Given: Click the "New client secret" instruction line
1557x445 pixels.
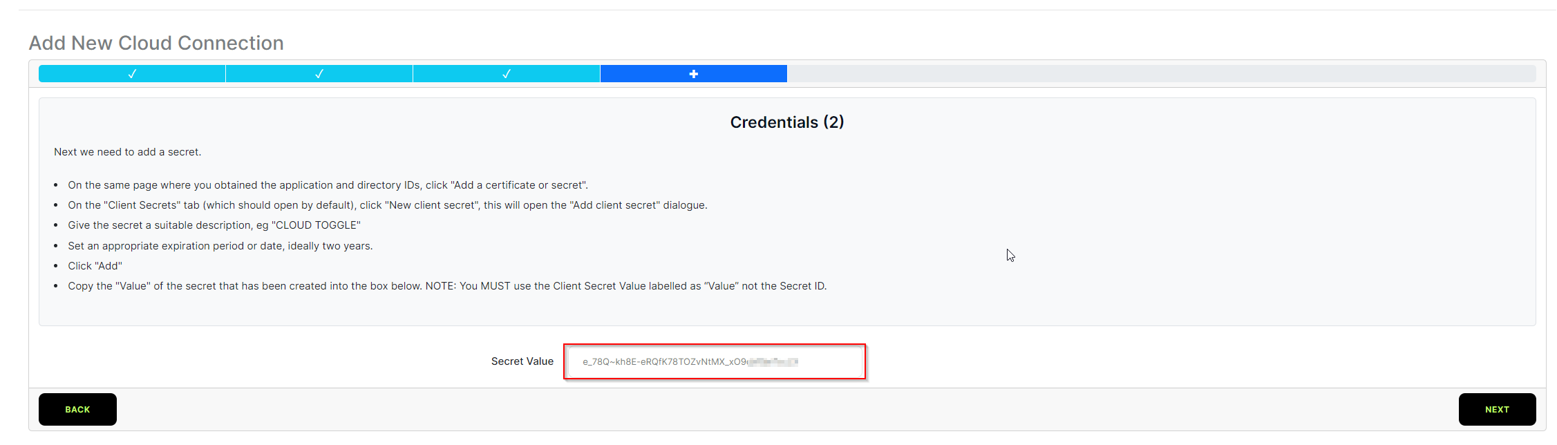Looking at the screenshot, I should coord(387,205).
